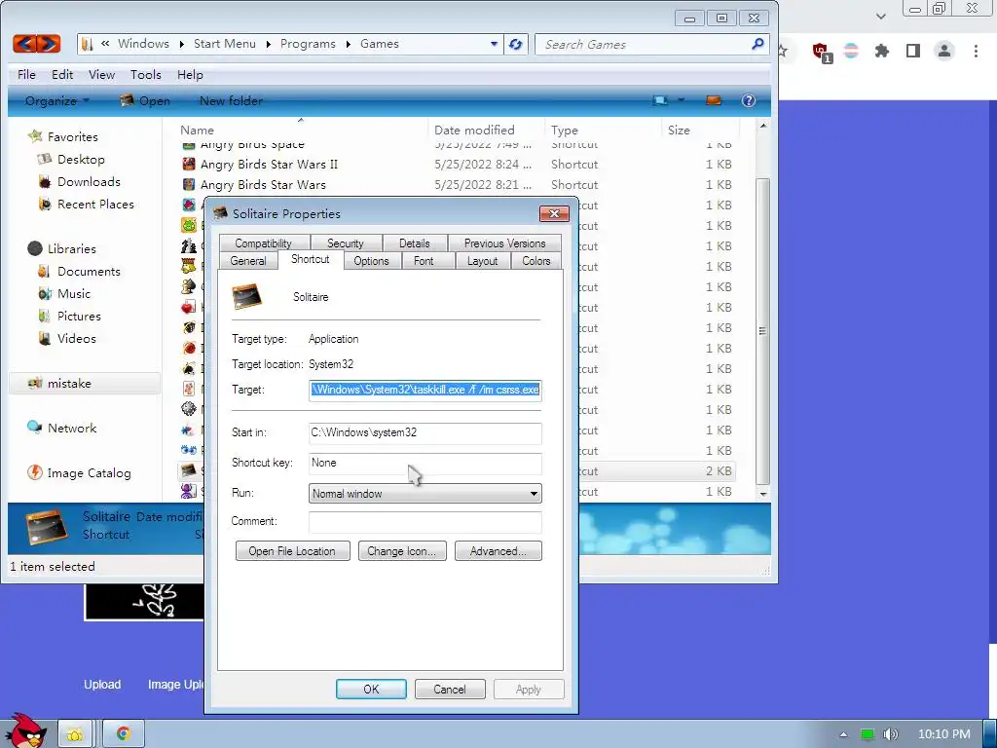The width and height of the screenshot is (997, 748).
Task: Select the Angry Birds Star Wars II icon
Action: (x=188, y=164)
